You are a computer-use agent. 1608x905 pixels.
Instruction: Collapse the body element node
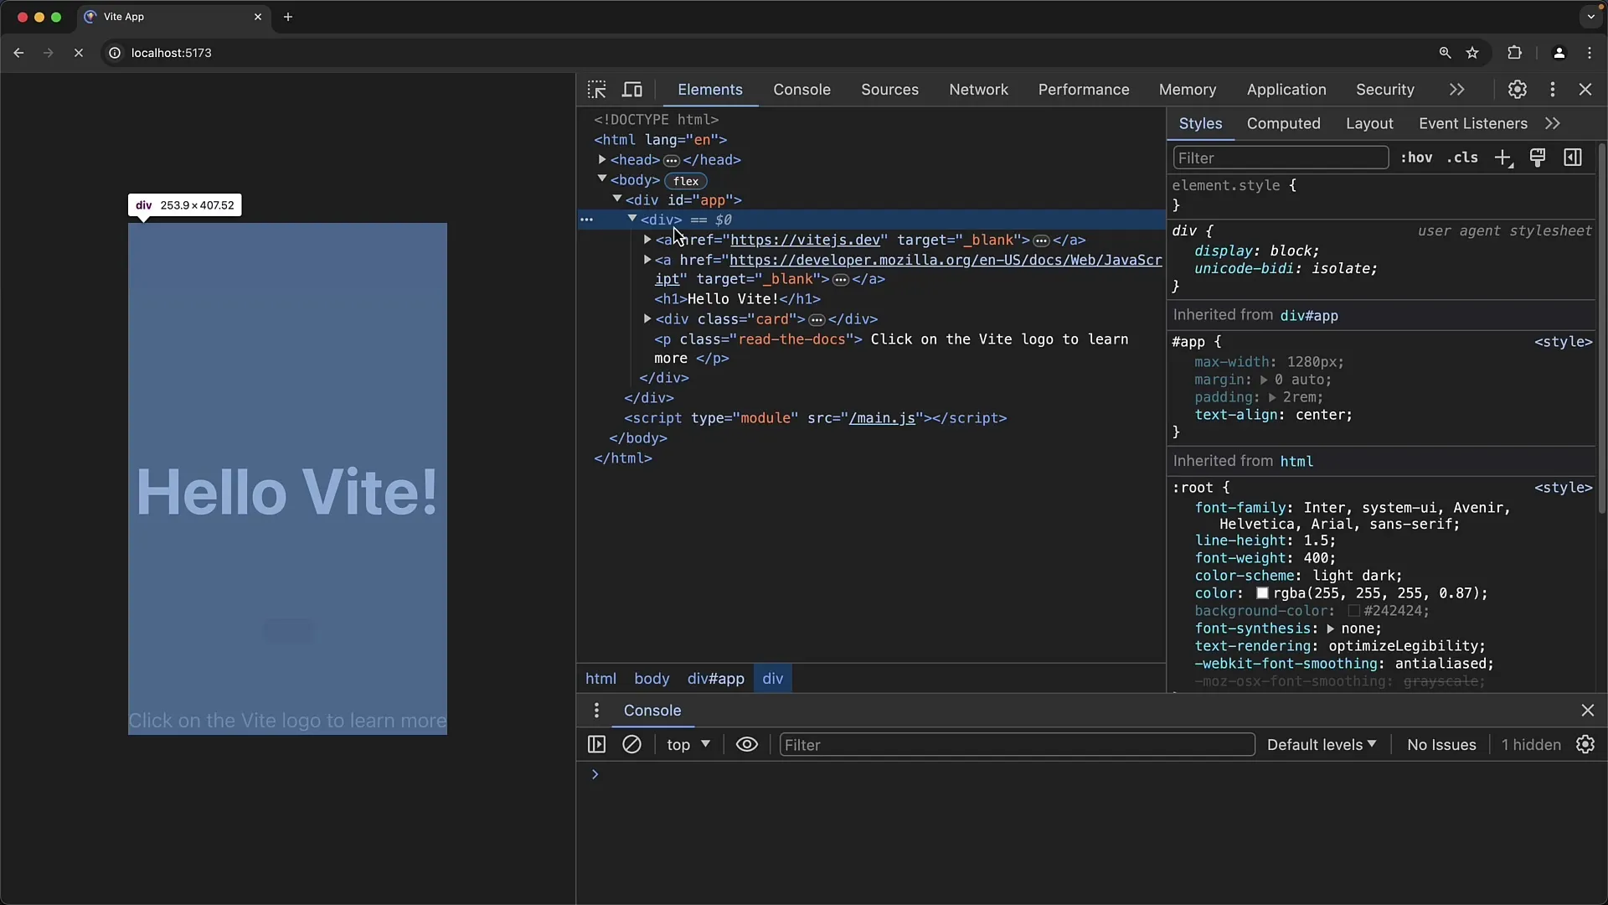pyautogui.click(x=601, y=178)
